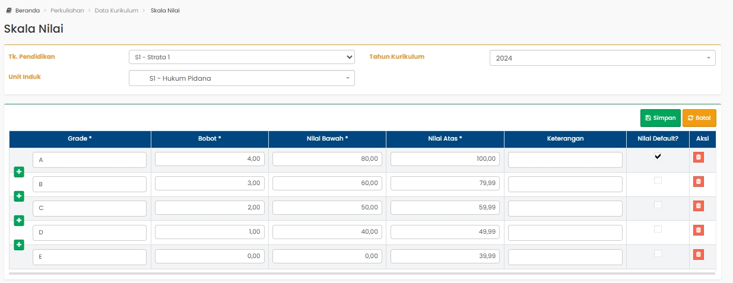Delete the grade B row
This screenshot has height=283, width=733.
coord(699,182)
